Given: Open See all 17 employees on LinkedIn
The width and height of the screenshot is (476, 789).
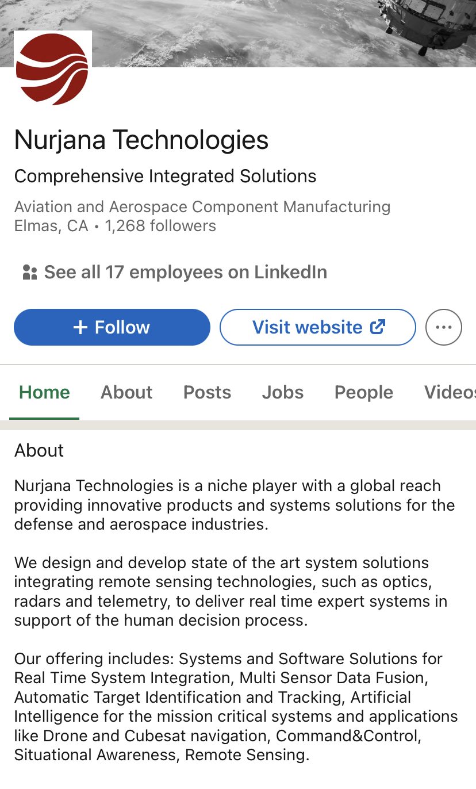Looking at the screenshot, I should [x=185, y=272].
